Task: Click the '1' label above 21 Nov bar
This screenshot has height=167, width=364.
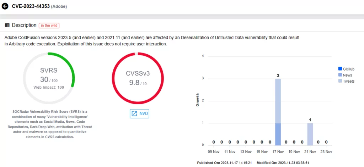Action: (310, 120)
